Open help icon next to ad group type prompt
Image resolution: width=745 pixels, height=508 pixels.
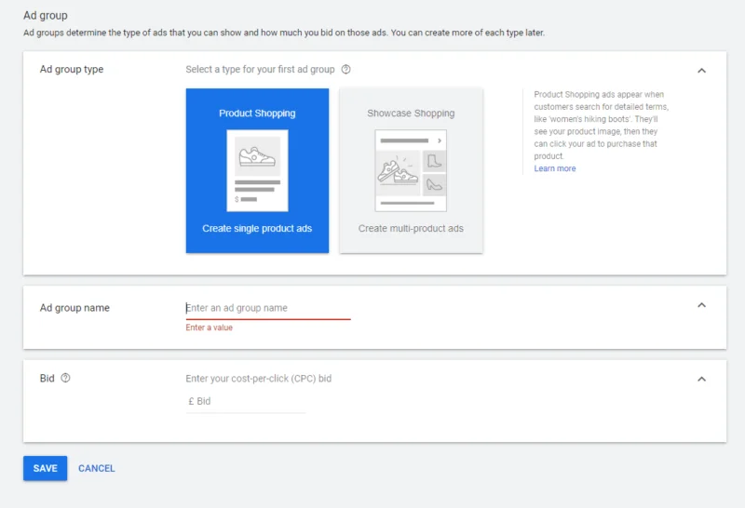pos(345,70)
